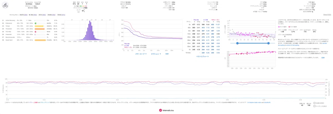Click the 42 日間 power curve legend entry
The image size is (333, 114).
[126, 45]
